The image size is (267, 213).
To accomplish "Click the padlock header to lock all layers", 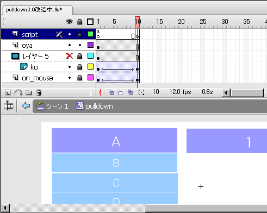I will pyautogui.click(x=79, y=22).
